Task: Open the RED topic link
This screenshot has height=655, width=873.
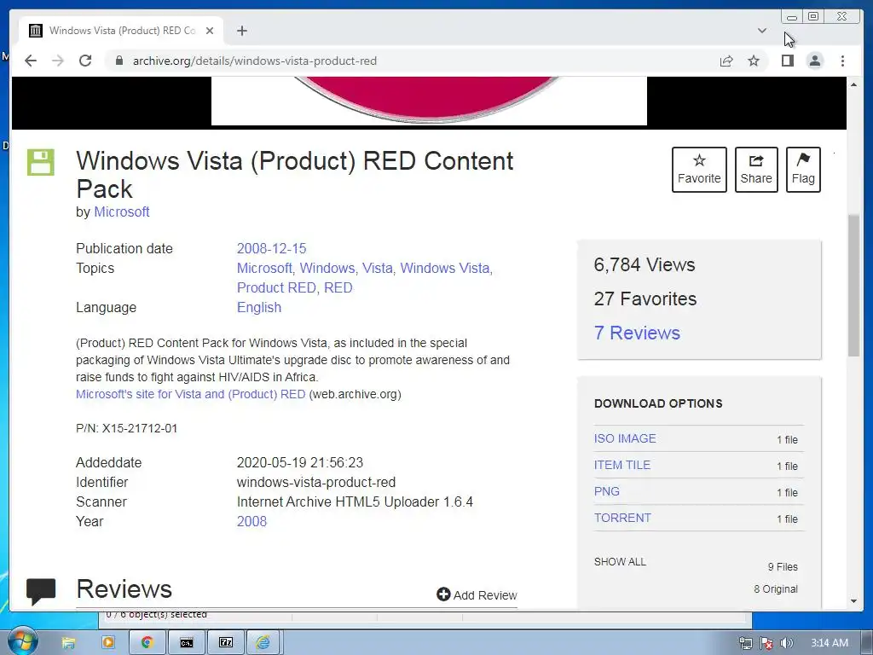Action: [338, 287]
